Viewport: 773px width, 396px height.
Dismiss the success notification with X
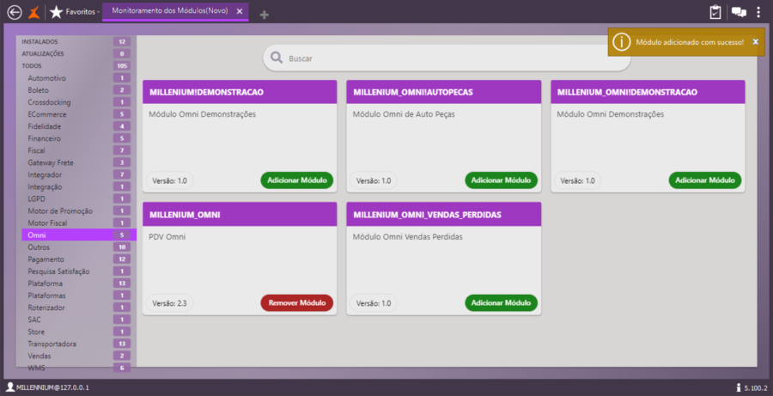click(755, 42)
